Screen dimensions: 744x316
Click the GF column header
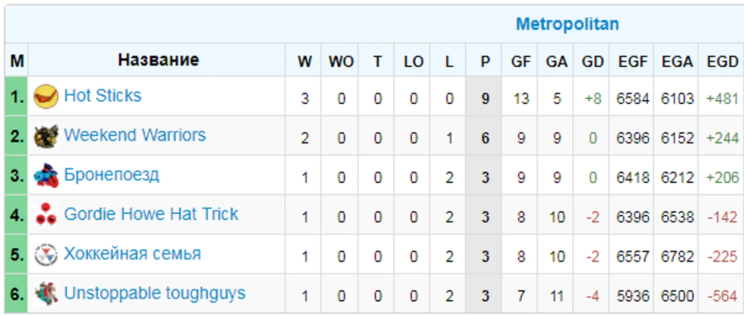pos(521,62)
